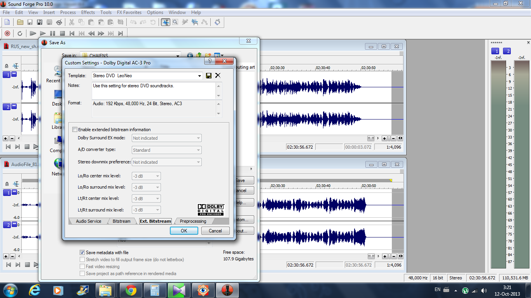The width and height of the screenshot is (531, 298).
Task: Click the Format field scroll down arrow
Action: tap(219, 114)
